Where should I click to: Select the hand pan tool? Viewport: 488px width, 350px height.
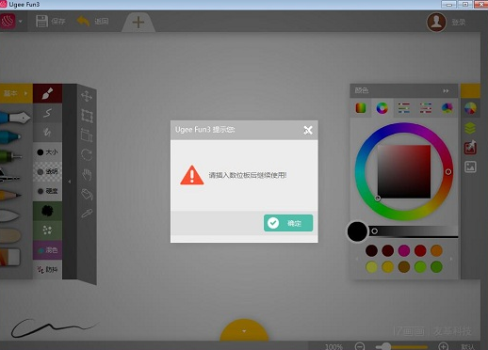(87, 175)
